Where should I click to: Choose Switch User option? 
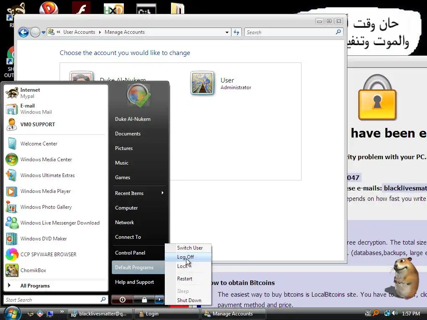(188, 248)
